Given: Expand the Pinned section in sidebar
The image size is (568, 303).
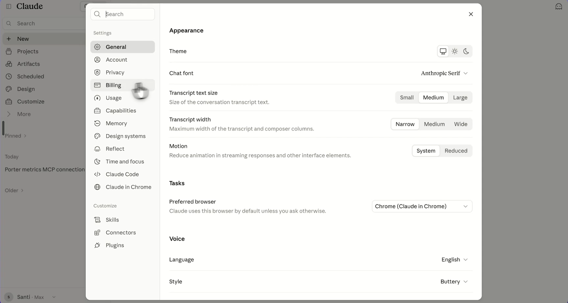Looking at the screenshot, I should 15,136.
